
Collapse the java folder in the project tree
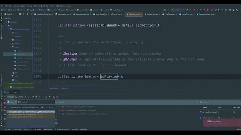(6, 25)
